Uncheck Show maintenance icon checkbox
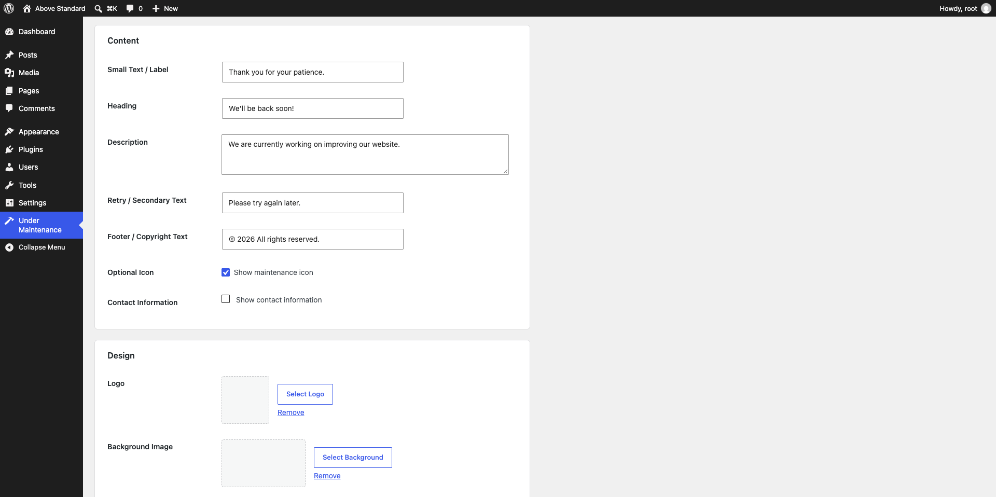 tap(226, 272)
